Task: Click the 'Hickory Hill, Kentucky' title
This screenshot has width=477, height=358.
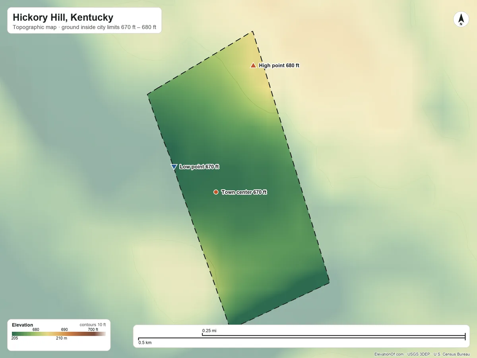Action: point(63,18)
